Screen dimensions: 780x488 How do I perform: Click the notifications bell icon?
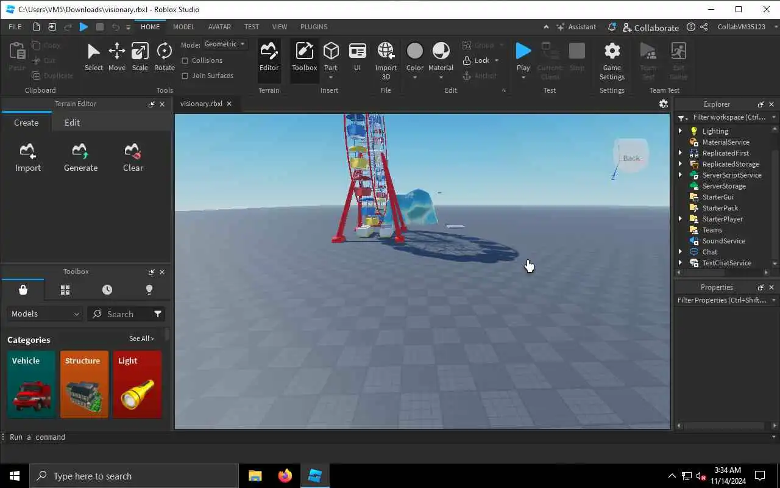tap(612, 27)
